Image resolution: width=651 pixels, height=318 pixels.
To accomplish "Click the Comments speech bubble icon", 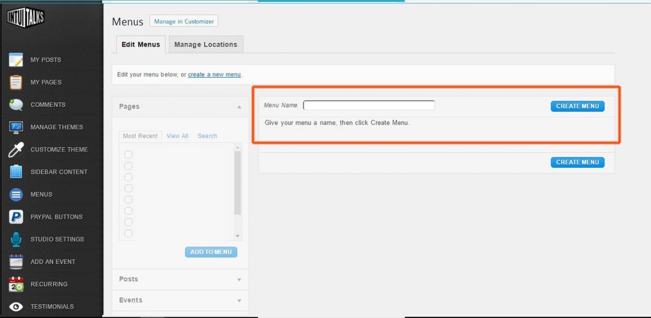I will point(16,105).
